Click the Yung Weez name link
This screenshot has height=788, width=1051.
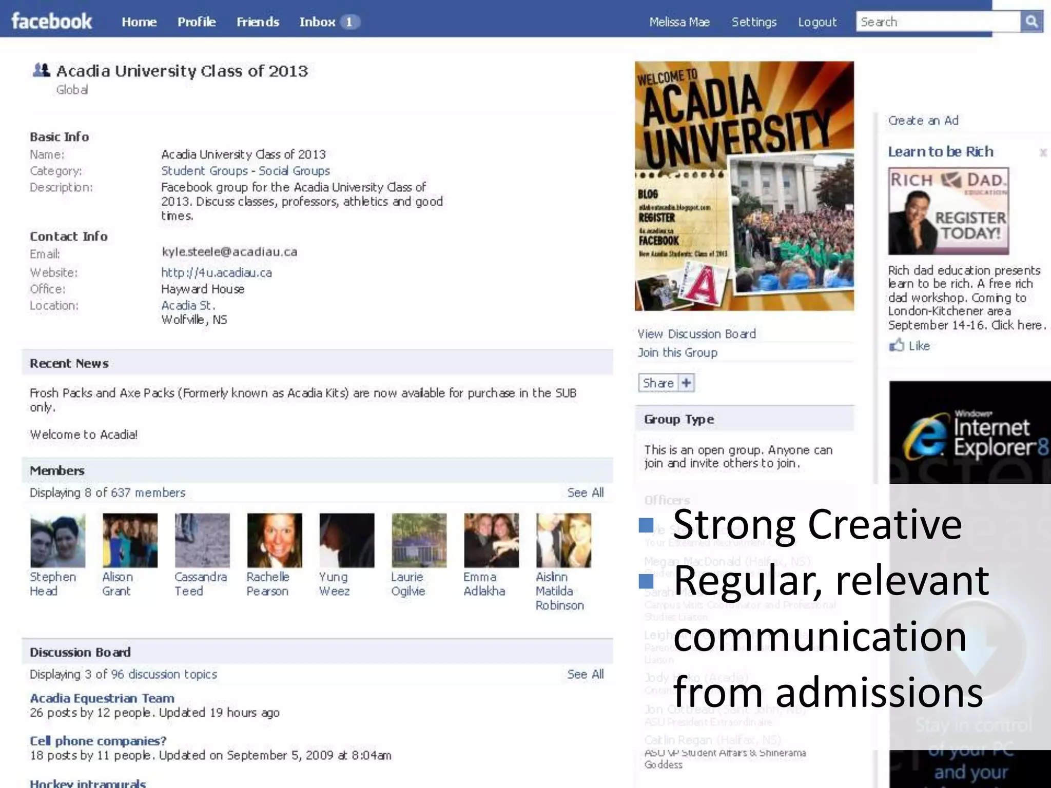click(335, 584)
